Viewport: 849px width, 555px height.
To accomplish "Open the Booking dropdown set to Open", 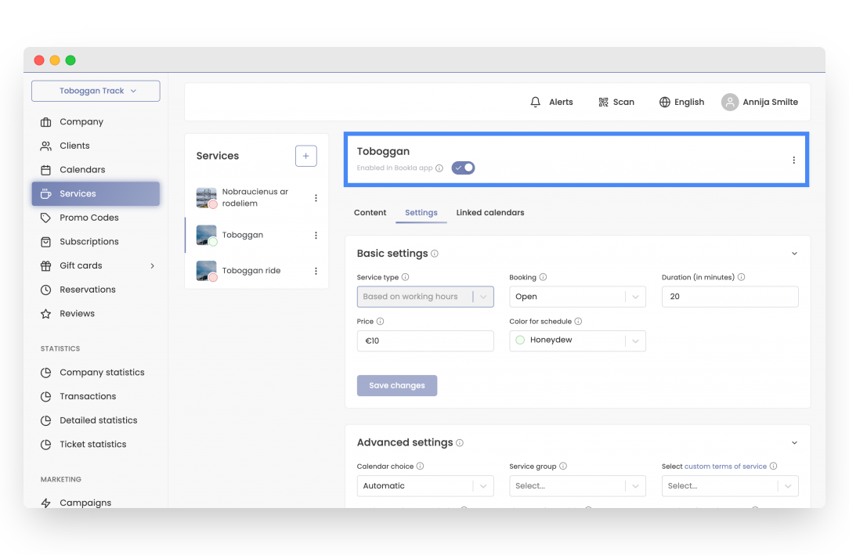I will click(x=577, y=297).
